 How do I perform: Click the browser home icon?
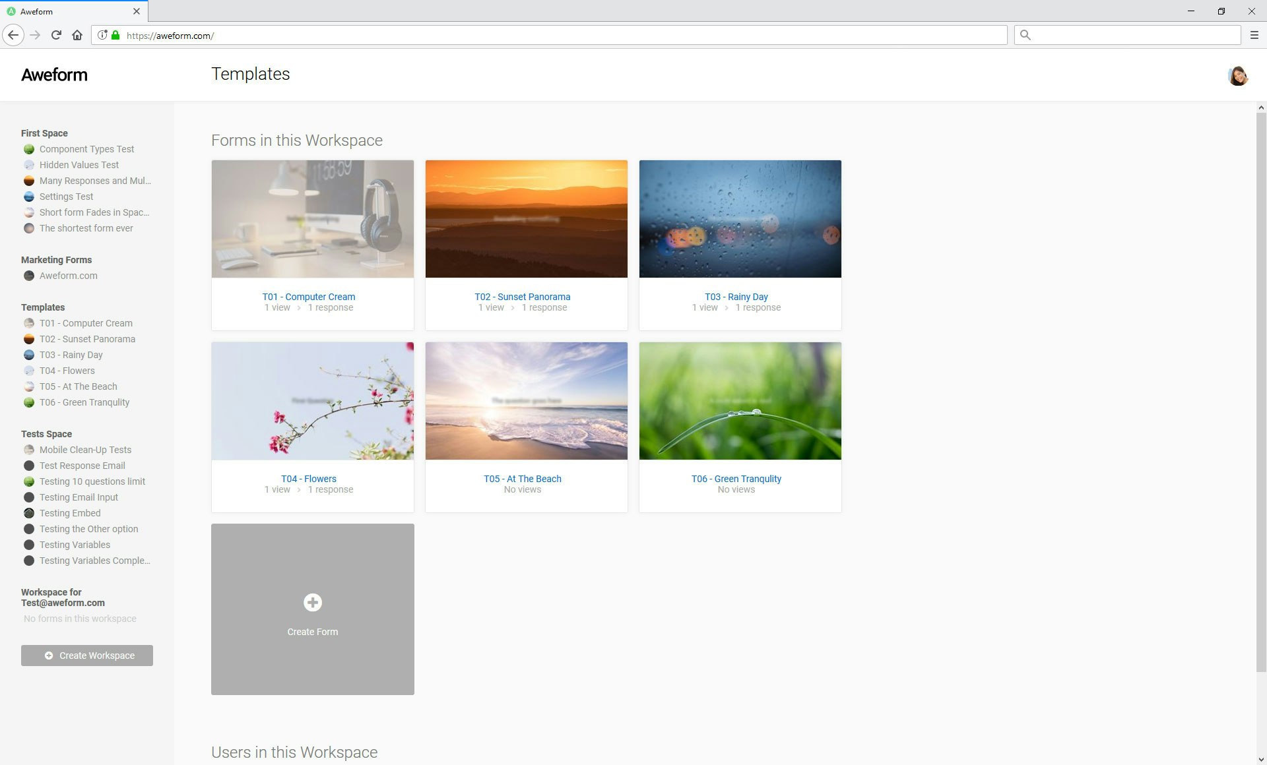[x=77, y=35]
